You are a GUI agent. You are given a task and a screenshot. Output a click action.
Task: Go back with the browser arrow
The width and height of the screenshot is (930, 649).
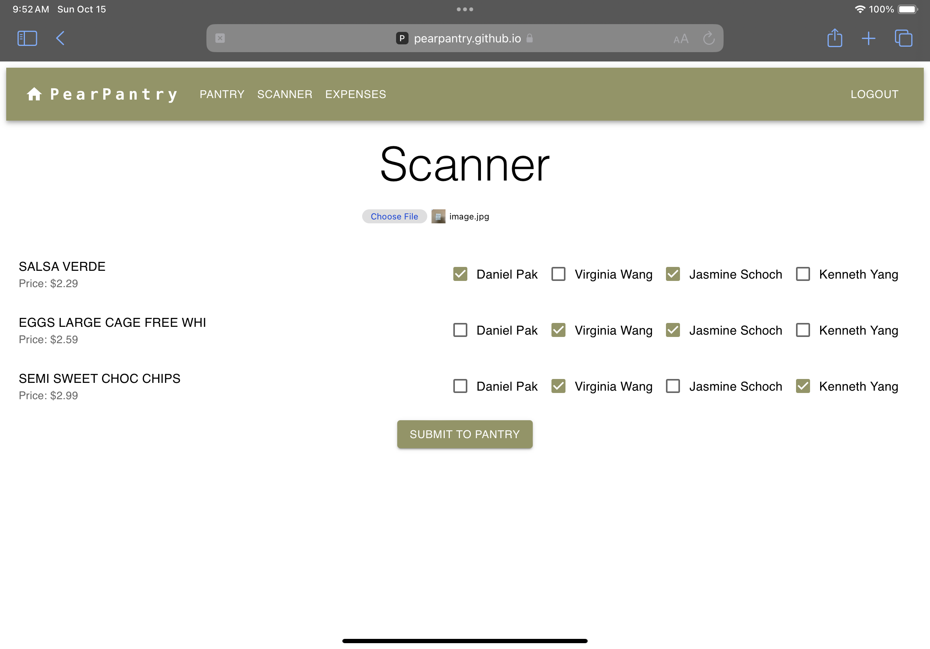(60, 39)
